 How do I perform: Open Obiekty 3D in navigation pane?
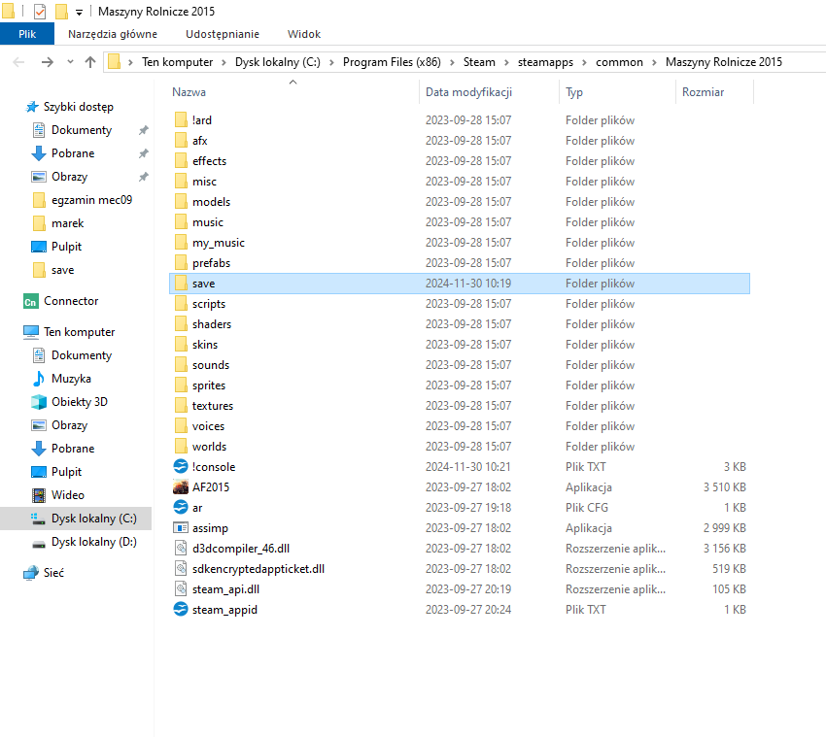click(79, 402)
